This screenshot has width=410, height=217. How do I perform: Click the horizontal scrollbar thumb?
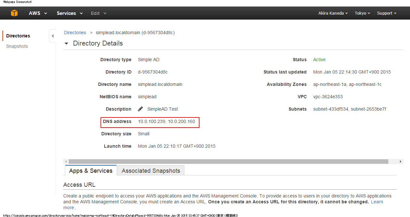[x=228, y=162]
